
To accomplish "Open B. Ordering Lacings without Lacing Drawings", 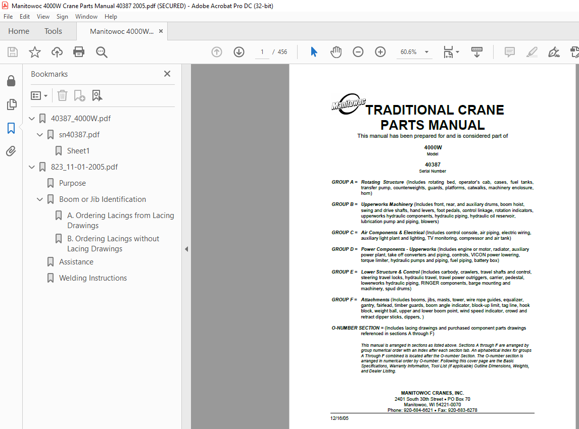I will pos(113,243).
